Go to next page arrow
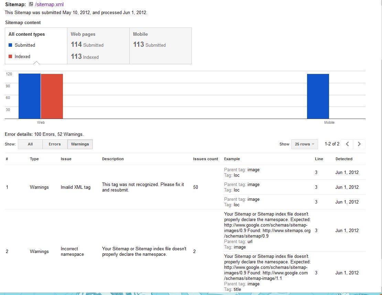Viewport: 382px width, 295px height. 359,144
